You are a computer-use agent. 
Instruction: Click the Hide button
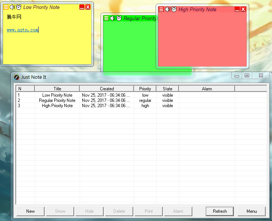[x=89, y=211]
